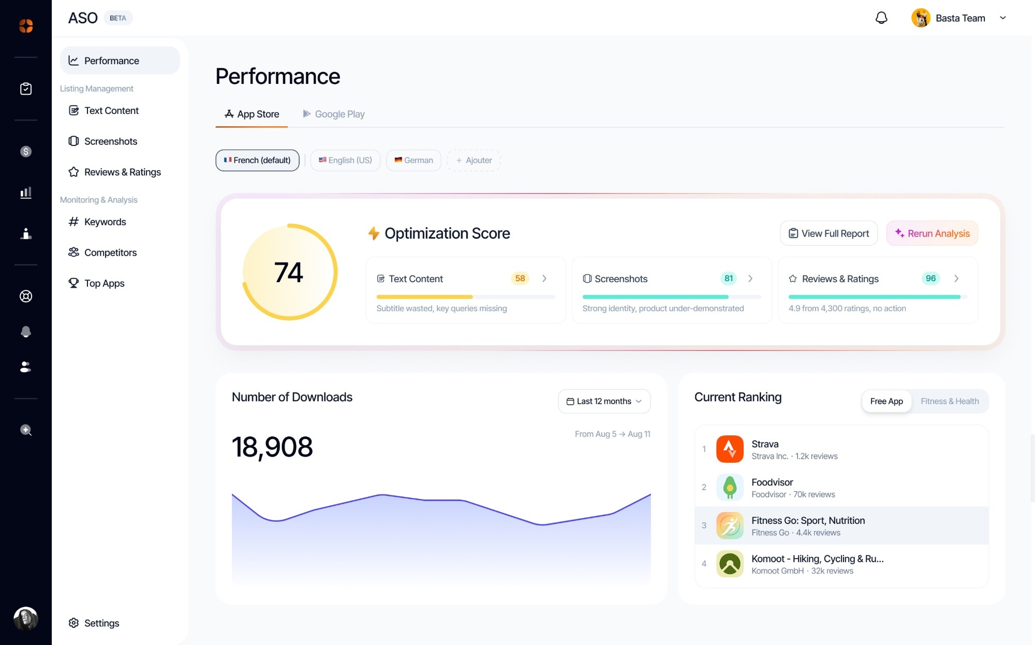Open the podium icon in left rail
Screen dimensions: 1035x645
26,233
